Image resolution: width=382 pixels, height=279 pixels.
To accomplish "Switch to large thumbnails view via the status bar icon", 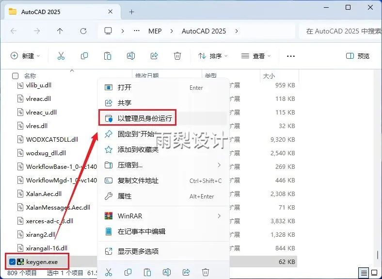I will [374, 273].
